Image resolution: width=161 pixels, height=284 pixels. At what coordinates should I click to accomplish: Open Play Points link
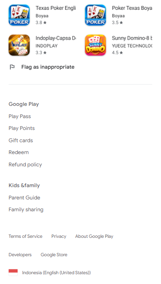pos(22,128)
